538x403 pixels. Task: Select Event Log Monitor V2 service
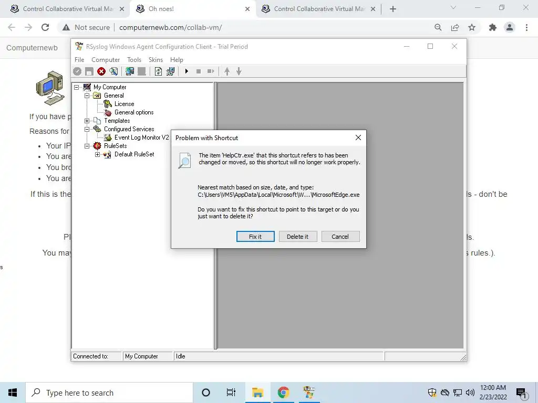142,137
